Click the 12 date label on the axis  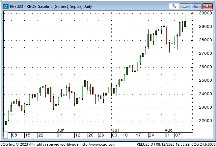tap(78, 135)
